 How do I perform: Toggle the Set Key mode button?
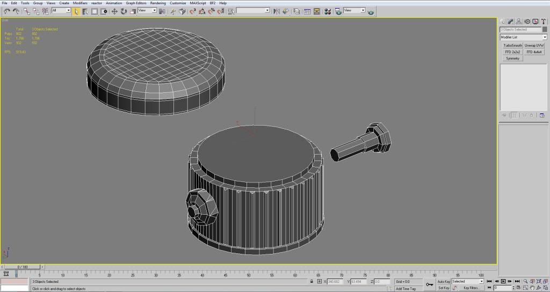point(444,288)
